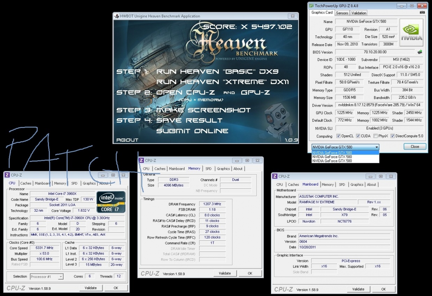This screenshot has width=432, height=296.
Task: Click Run Heaven "Xtreme" DX11
Action: pos(222,82)
